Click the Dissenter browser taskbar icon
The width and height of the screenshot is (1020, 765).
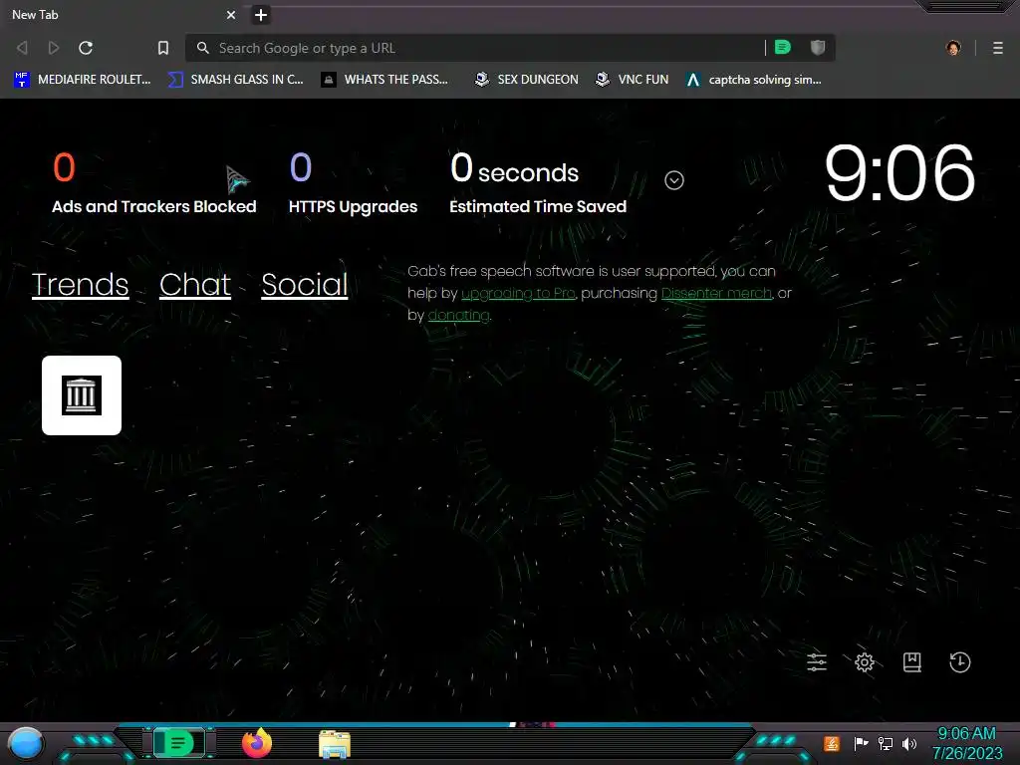(178, 743)
